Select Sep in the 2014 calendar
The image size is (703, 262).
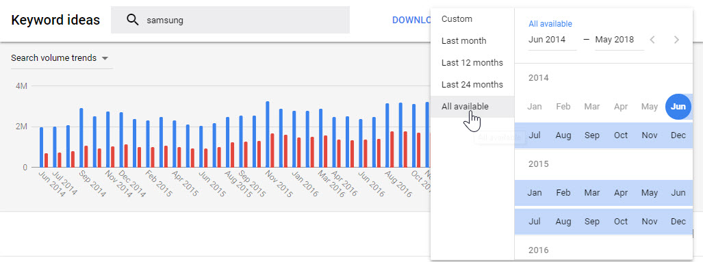[592, 135]
